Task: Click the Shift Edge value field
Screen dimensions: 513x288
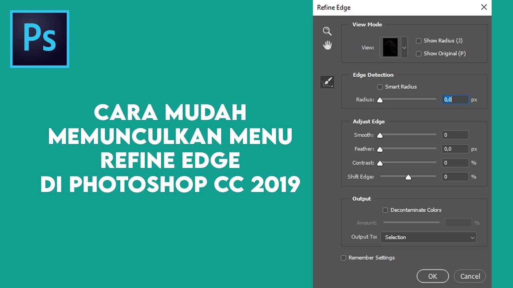Action: (455, 176)
